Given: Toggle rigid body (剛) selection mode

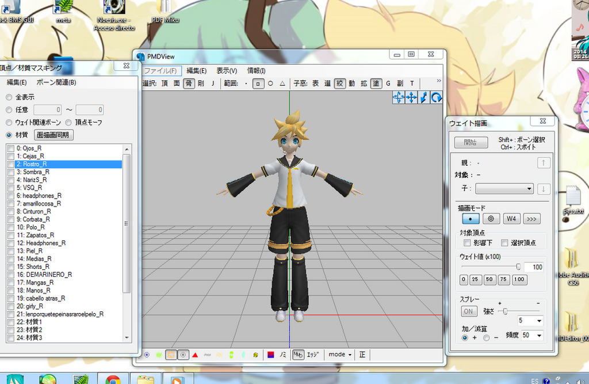Looking at the screenshot, I should click(201, 83).
